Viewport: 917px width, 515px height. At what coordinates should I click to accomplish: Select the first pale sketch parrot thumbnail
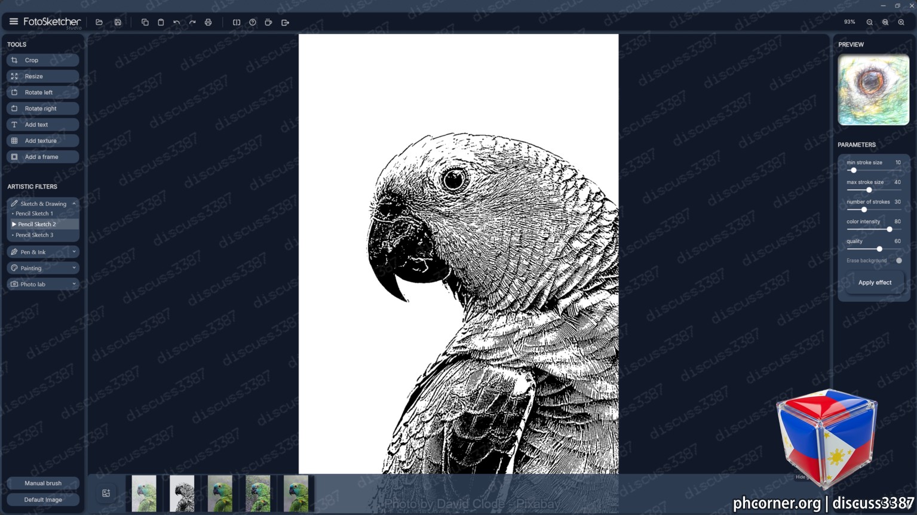(144, 494)
